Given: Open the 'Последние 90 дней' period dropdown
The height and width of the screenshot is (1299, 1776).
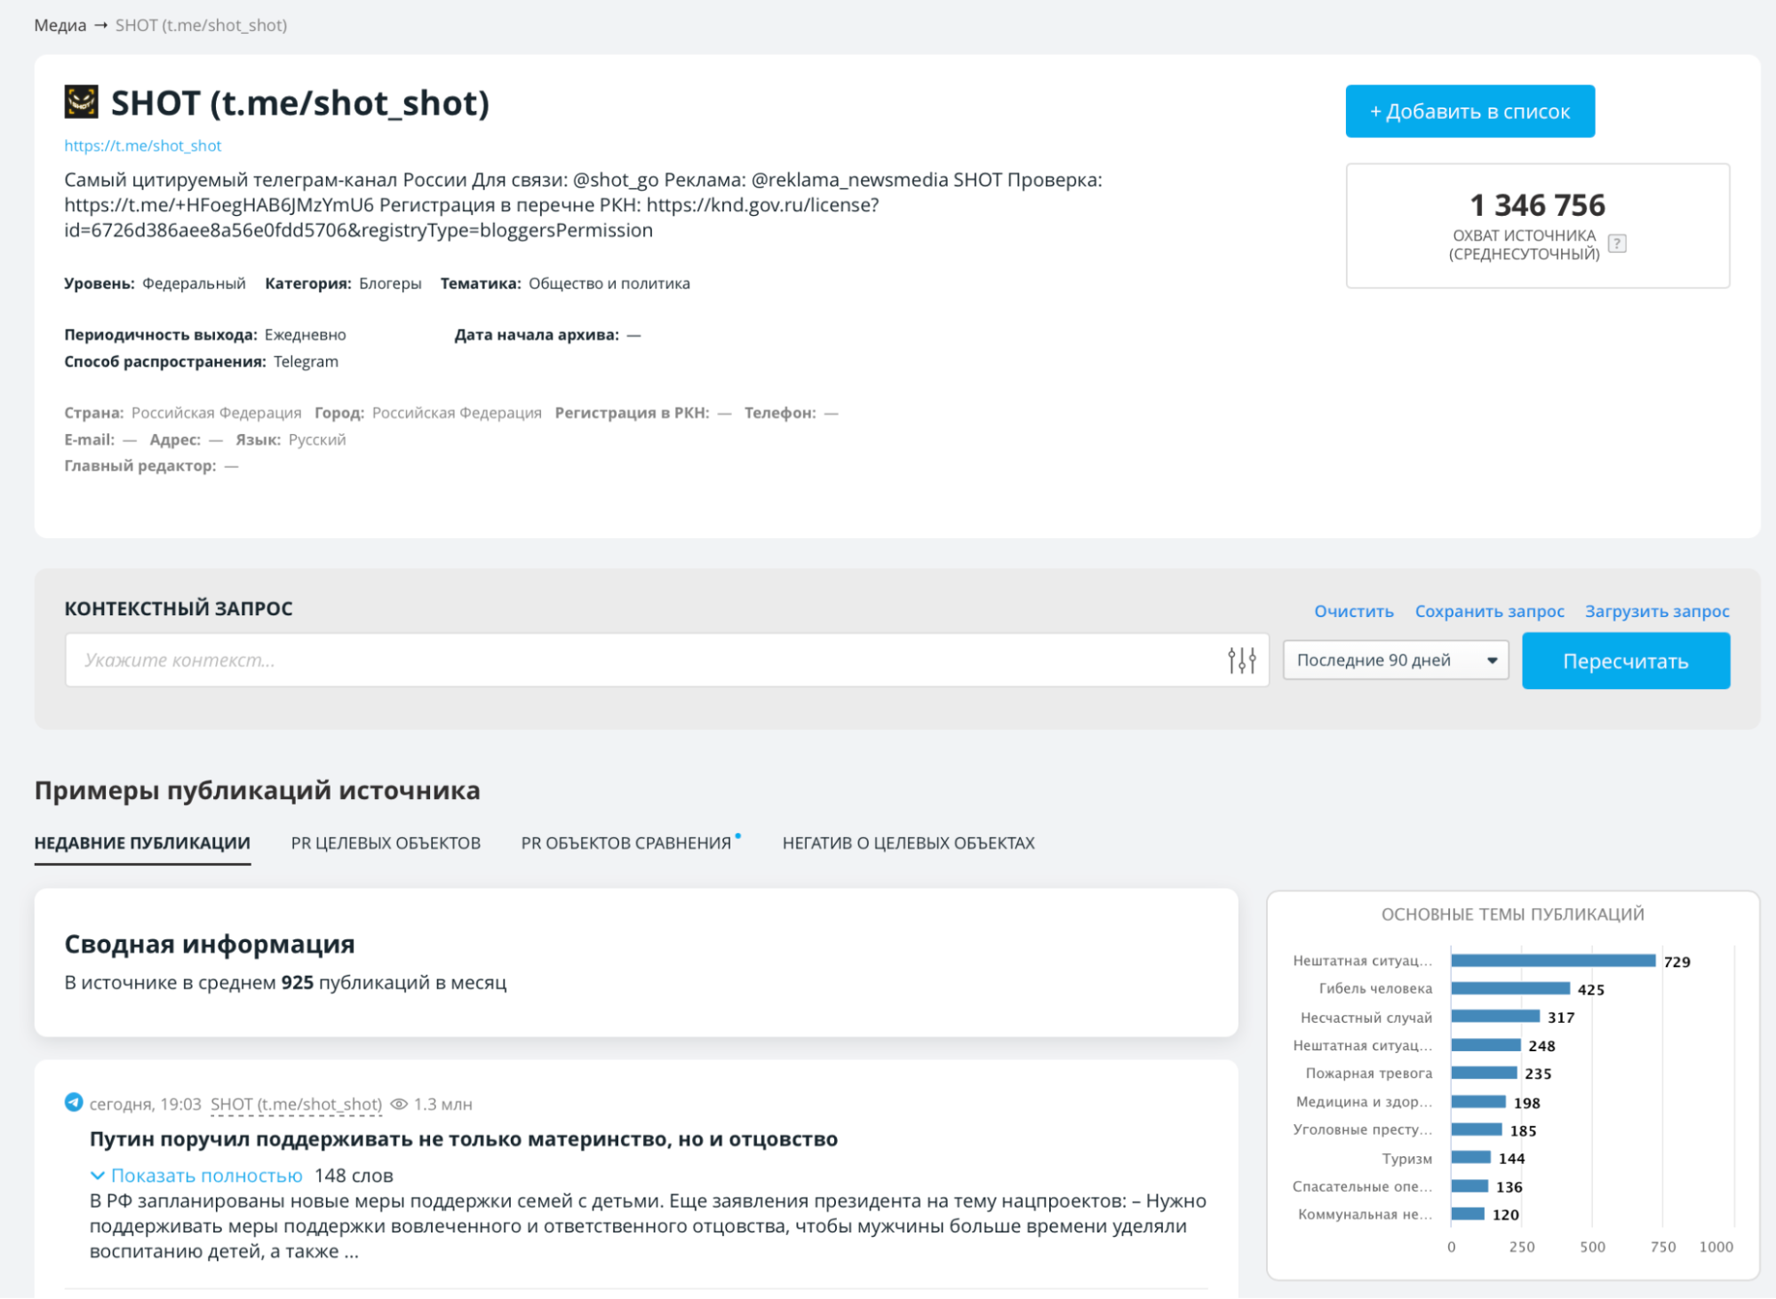Looking at the screenshot, I should (x=1396, y=659).
